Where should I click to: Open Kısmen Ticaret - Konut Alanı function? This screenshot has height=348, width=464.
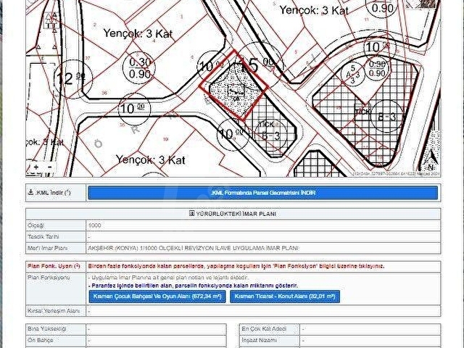pos(285,297)
